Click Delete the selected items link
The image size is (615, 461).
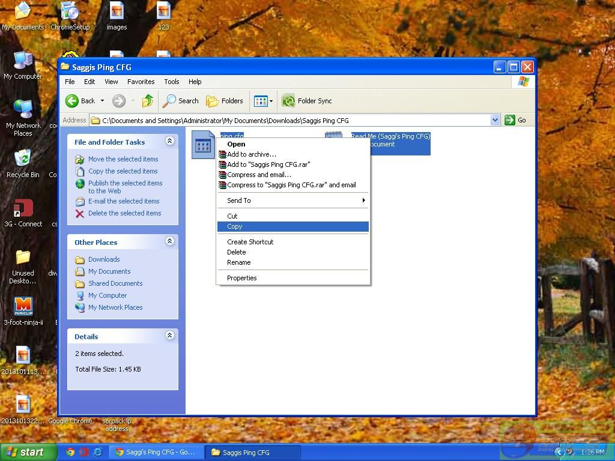(x=124, y=213)
